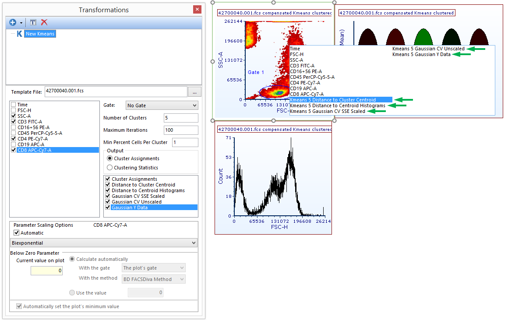
Task: Select Kmeans 5 Gaussian Y Data entry
Action: tap(421, 55)
